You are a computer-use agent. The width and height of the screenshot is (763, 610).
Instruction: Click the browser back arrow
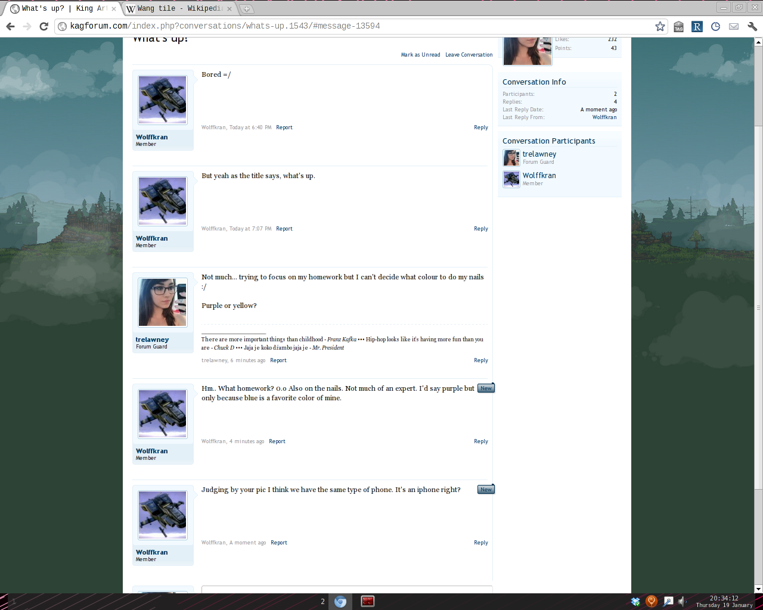[10, 26]
